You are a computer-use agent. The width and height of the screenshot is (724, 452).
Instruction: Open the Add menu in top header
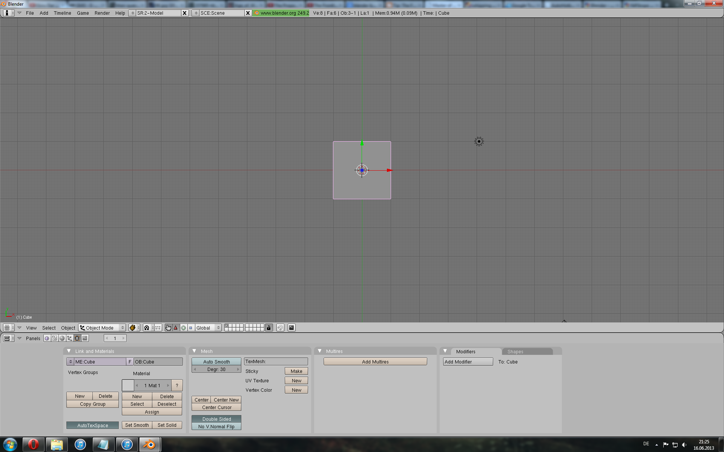coord(44,13)
